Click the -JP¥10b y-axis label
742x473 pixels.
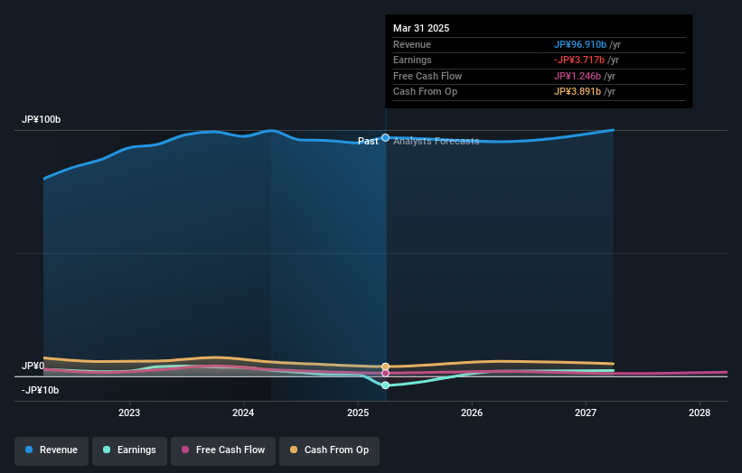tap(41, 390)
